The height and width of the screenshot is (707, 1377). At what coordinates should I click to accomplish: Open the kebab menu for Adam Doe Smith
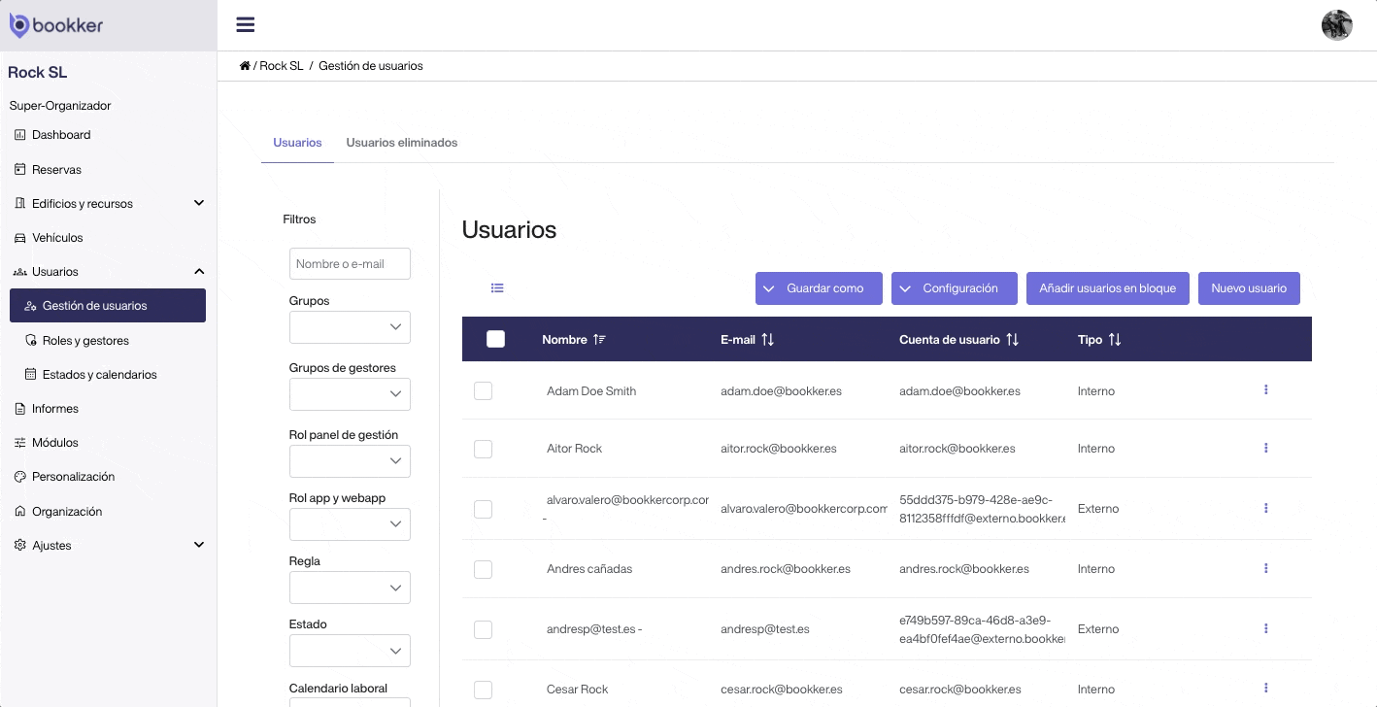(1265, 389)
